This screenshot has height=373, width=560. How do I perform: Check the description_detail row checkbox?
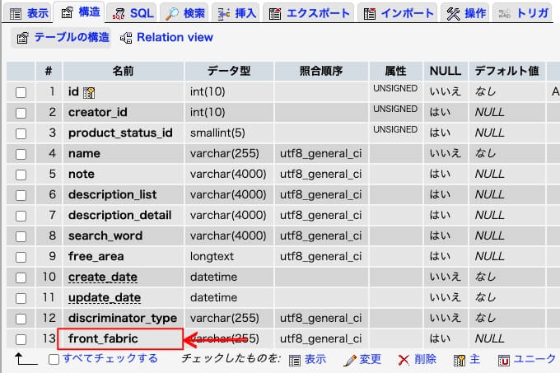(21, 216)
